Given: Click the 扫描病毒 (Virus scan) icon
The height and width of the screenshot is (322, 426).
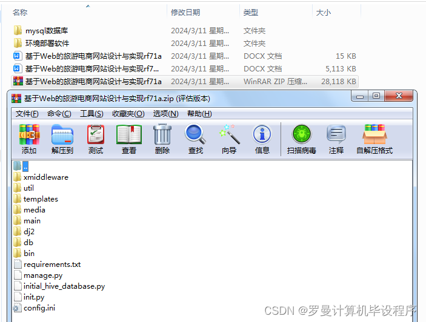Looking at the screenshot, I should click(302, 134).
